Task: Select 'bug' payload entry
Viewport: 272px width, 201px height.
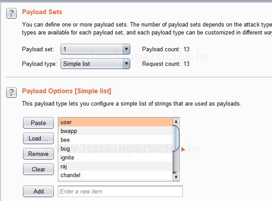Action: coord(115,149)
